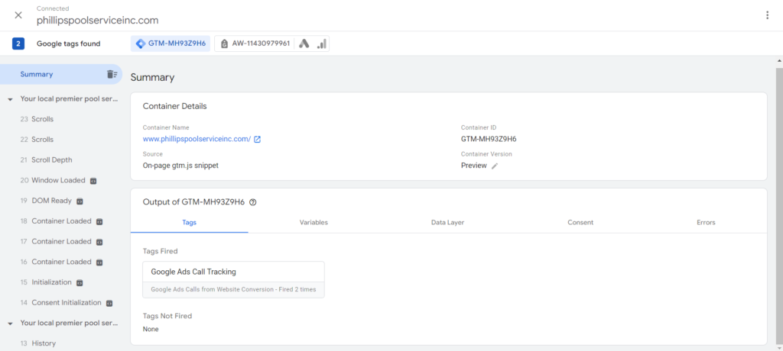Switch to the Consent tab
Screen dimensions: 783x351
(x=580, y=222)
